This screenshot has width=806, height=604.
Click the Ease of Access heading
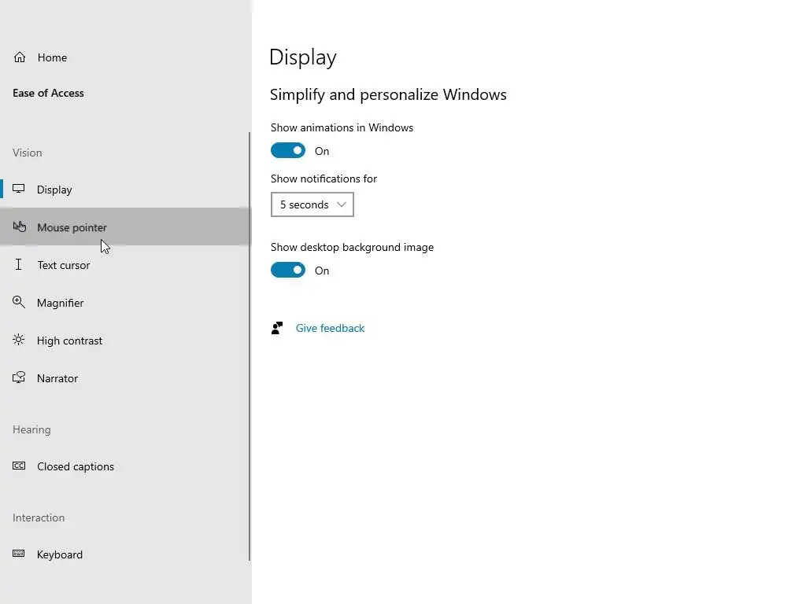[x=48, y=93]
